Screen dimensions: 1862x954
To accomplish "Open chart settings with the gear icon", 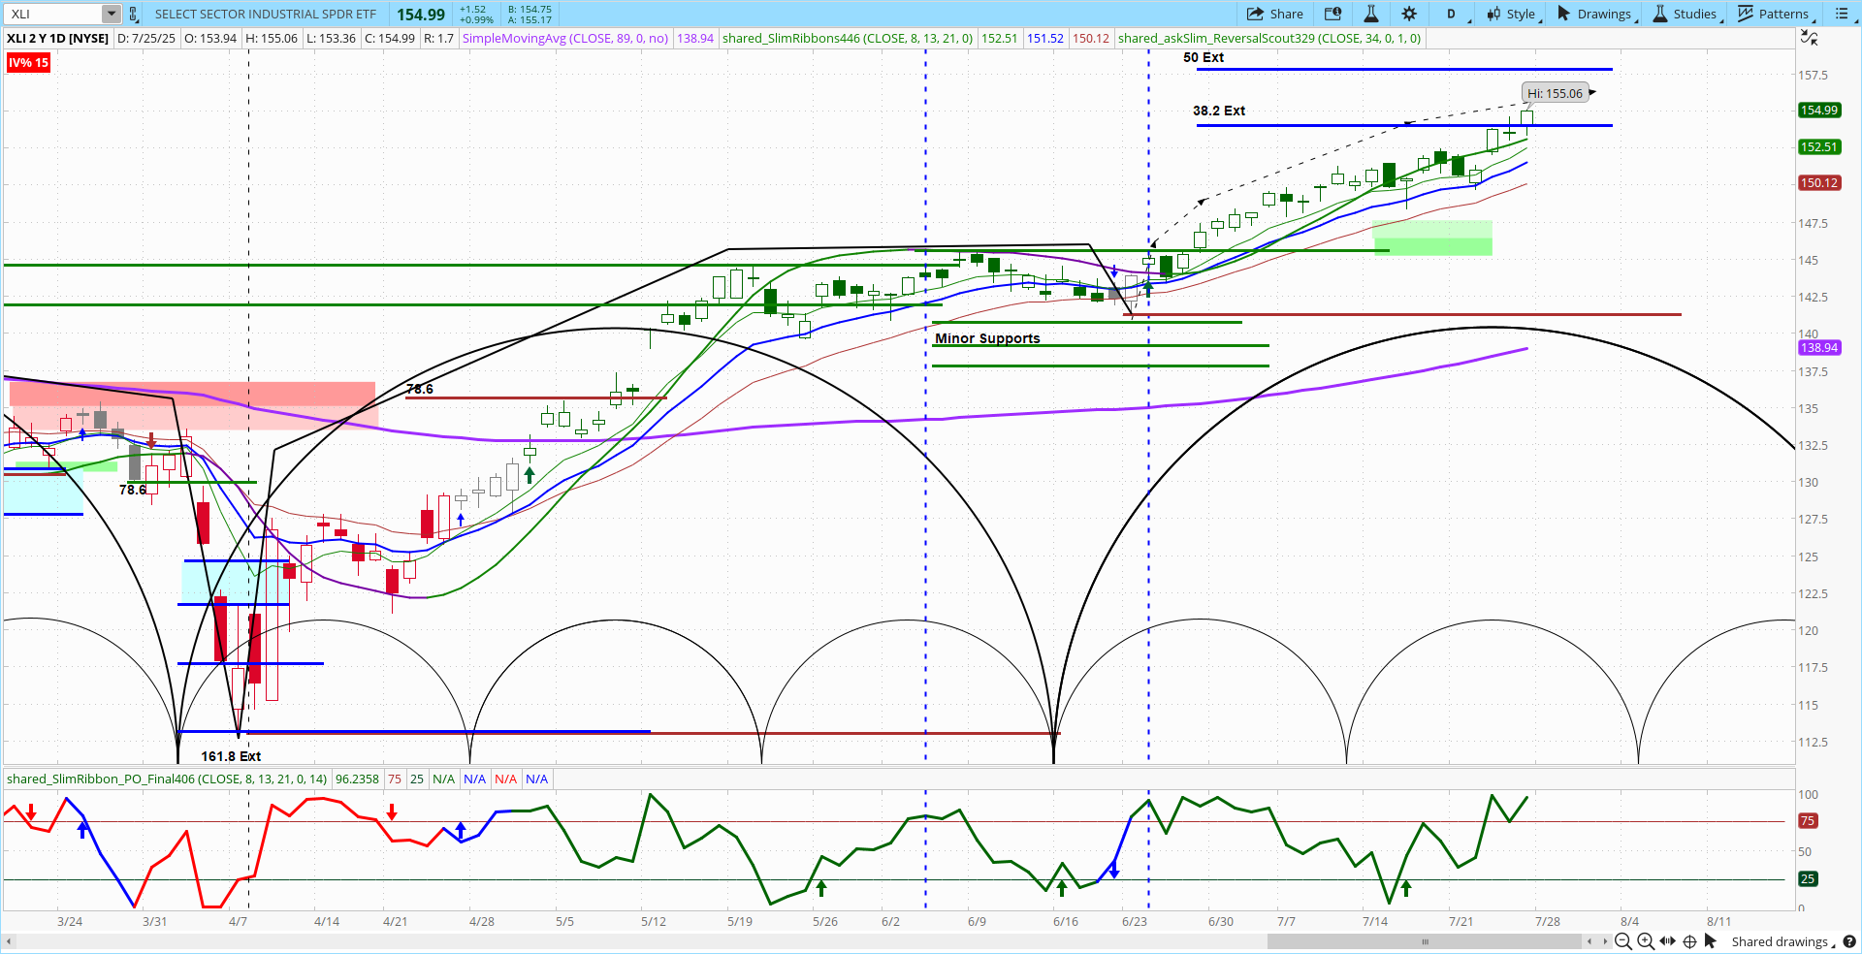I will pos(1408,14).
